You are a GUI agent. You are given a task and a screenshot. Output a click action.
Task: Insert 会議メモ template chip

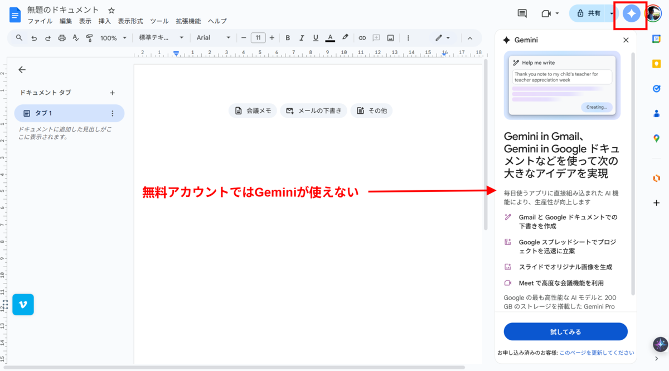pos(253,110)
